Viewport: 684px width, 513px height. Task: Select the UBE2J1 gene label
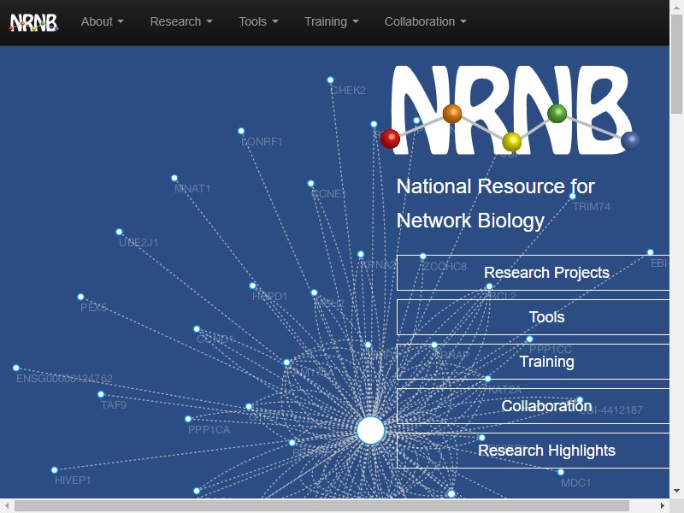click(139, 243)
